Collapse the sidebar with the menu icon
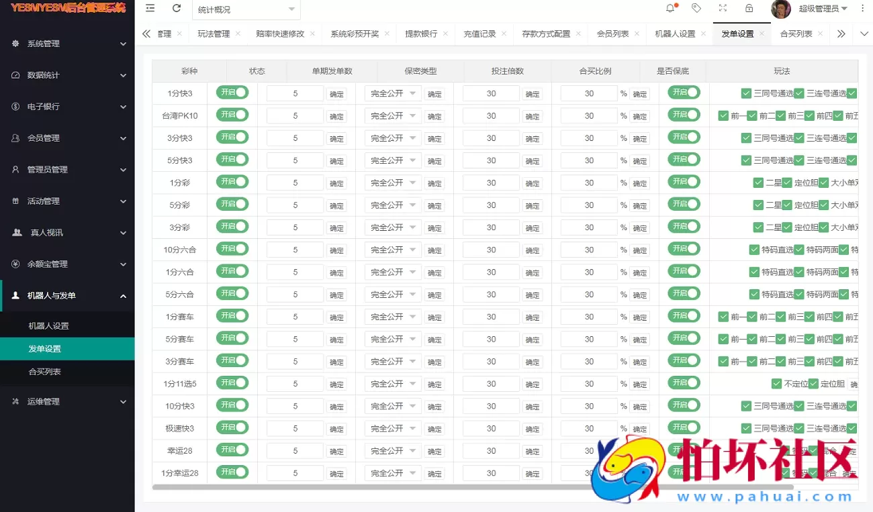 point(150,9)
